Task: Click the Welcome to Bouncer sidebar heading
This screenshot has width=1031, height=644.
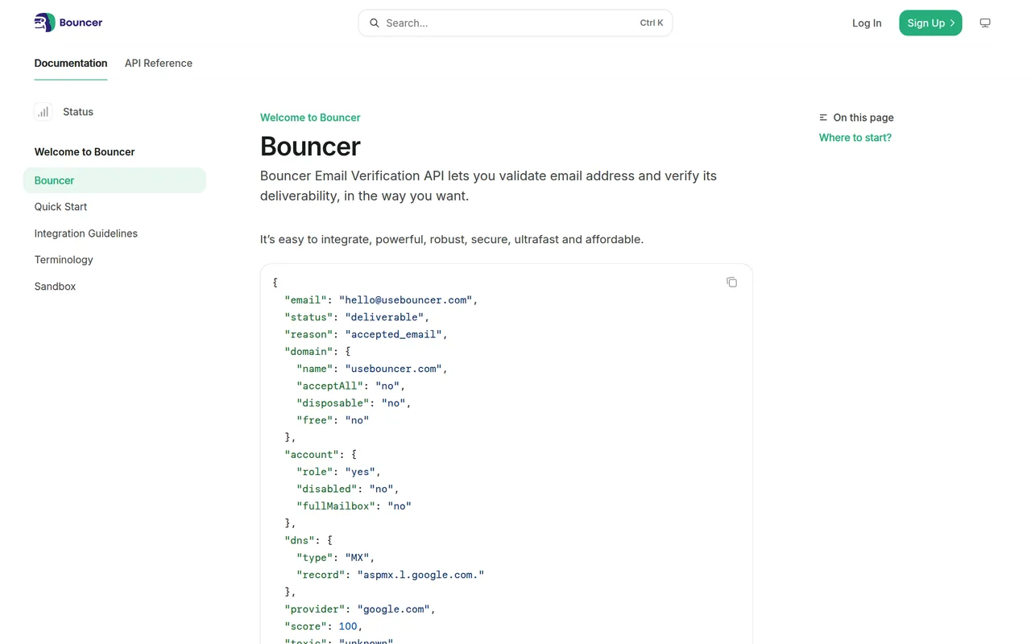Action: [85, 152]
